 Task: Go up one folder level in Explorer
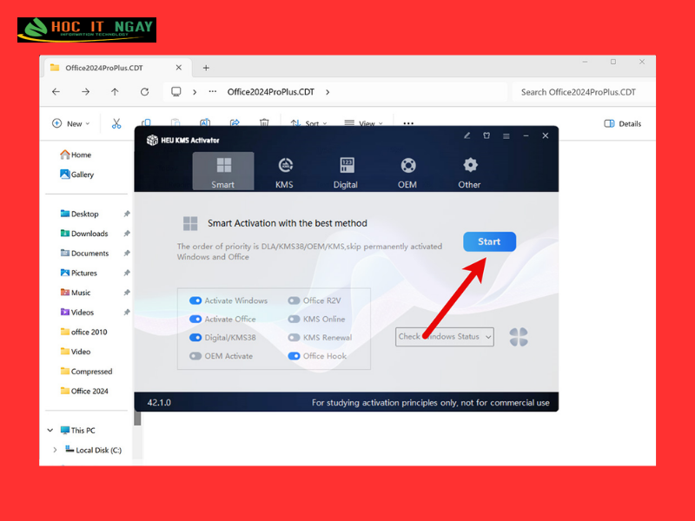pos(115,92)
